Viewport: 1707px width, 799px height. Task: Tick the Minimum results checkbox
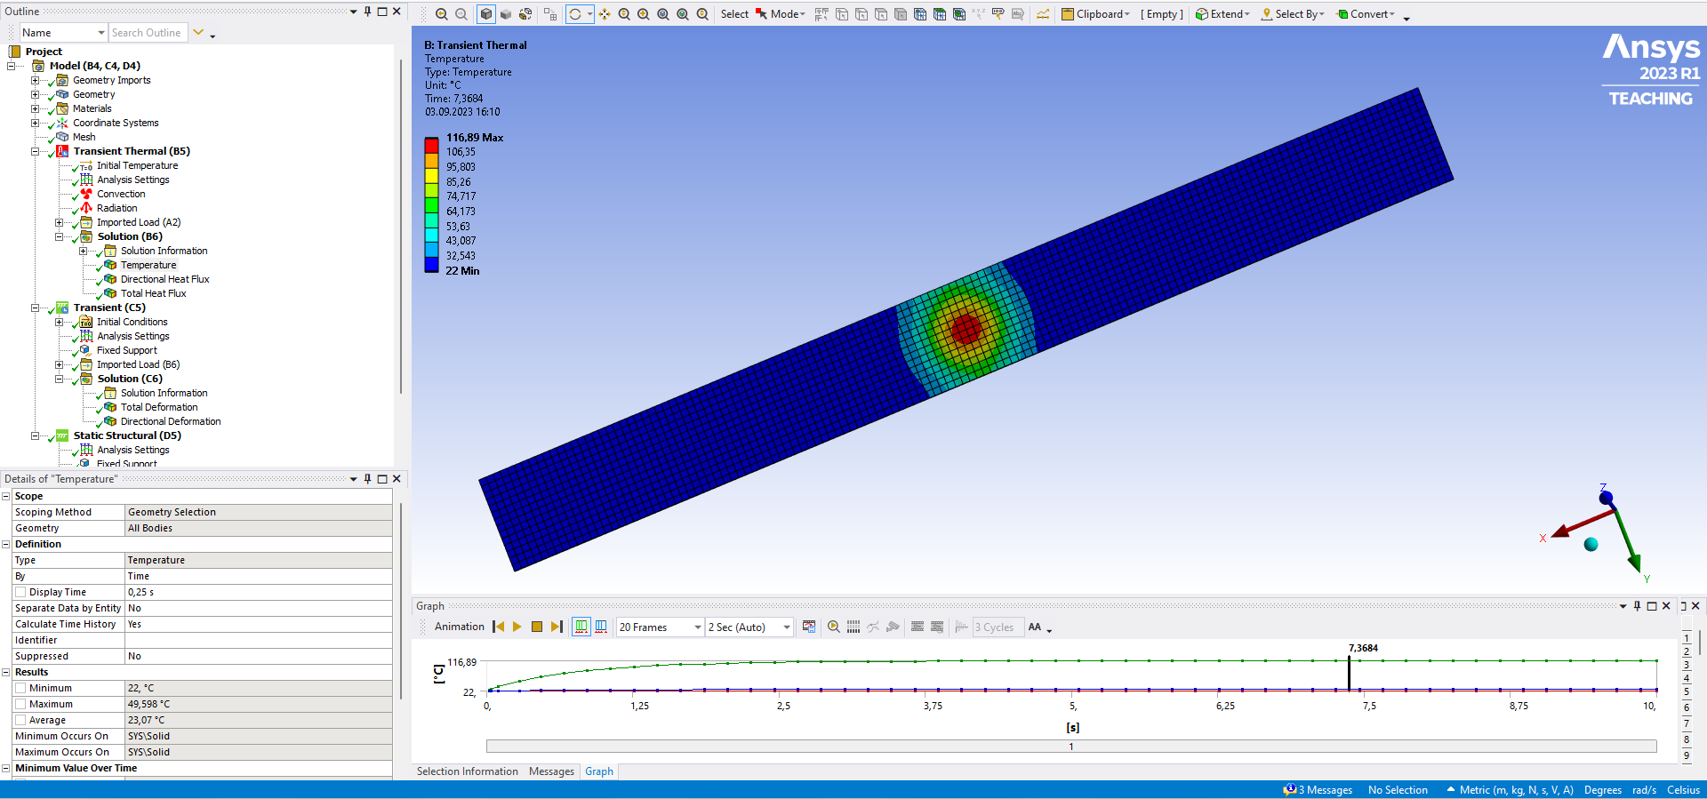click(x=20, y=689)
